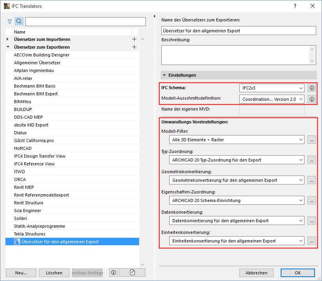The width and height of the screenshot is (322, 281).
Task: Confirm with the OK button
Action: pyautogui.click(x=297, y=273)
